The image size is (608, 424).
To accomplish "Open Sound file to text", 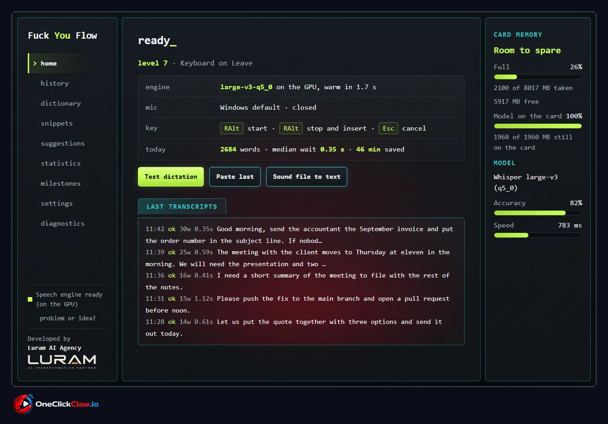I will coord(306,177).
